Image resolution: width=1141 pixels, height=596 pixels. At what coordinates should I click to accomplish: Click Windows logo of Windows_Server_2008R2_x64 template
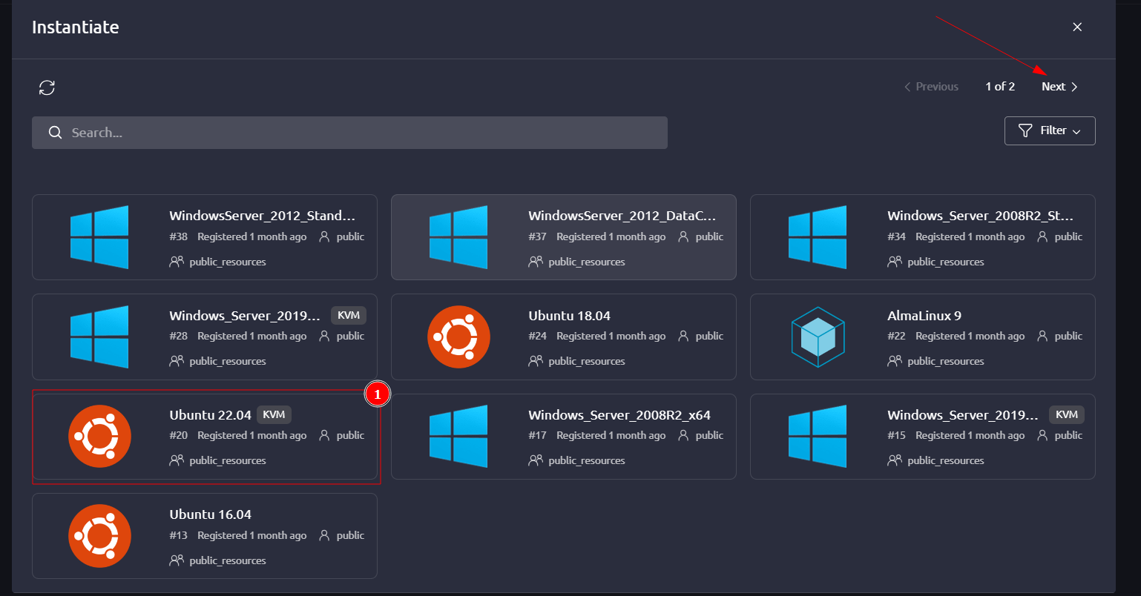pos(458,437)
